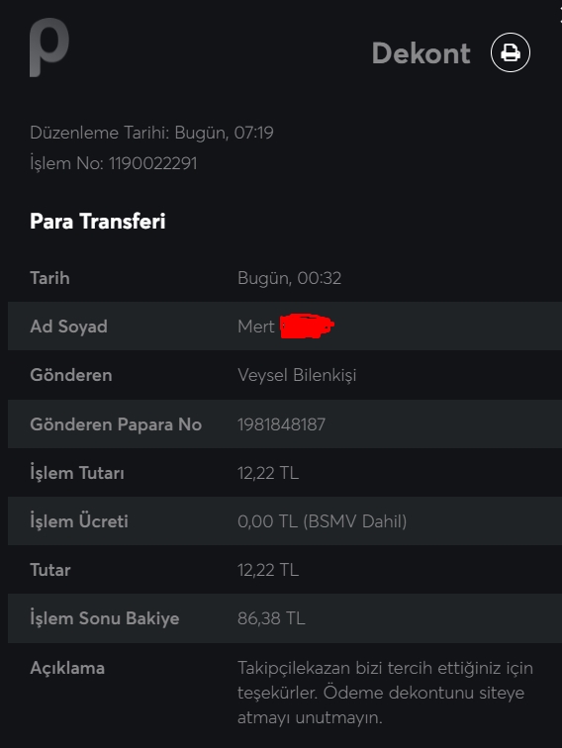The height and width of the screenshot is (748, 562).
Task: Select the sender name Veysel Bilenkişi
Action: coord(297,375)
